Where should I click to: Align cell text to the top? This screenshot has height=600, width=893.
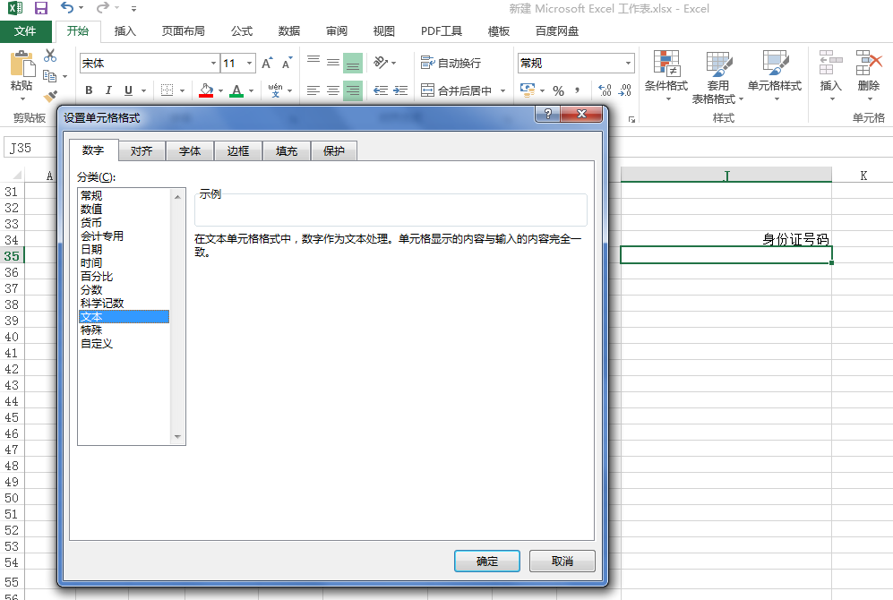click(313, 62)
